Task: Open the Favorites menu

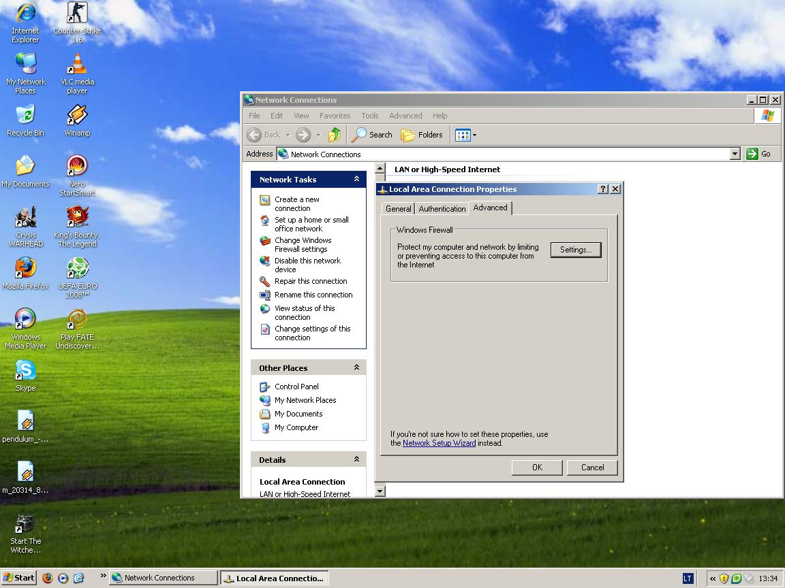Action: pos(335,116)
